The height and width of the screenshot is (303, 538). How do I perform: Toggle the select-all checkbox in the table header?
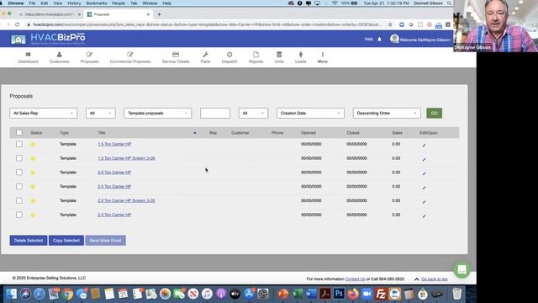pos(19,132)
